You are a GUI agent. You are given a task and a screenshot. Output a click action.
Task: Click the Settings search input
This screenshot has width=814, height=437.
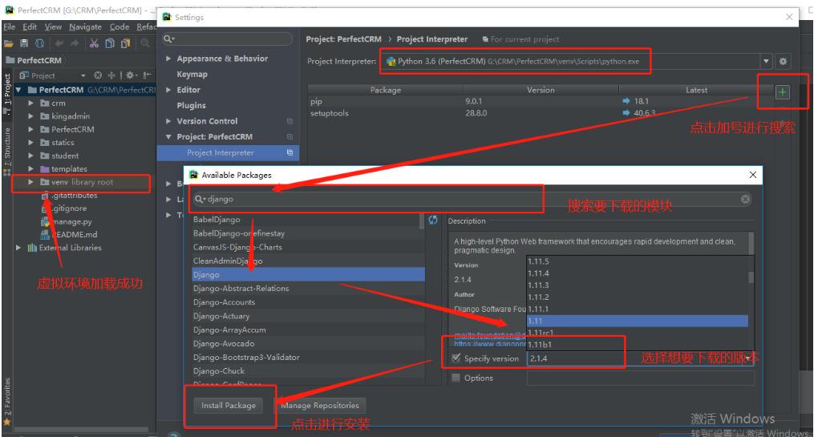click(x=228, y=39)
